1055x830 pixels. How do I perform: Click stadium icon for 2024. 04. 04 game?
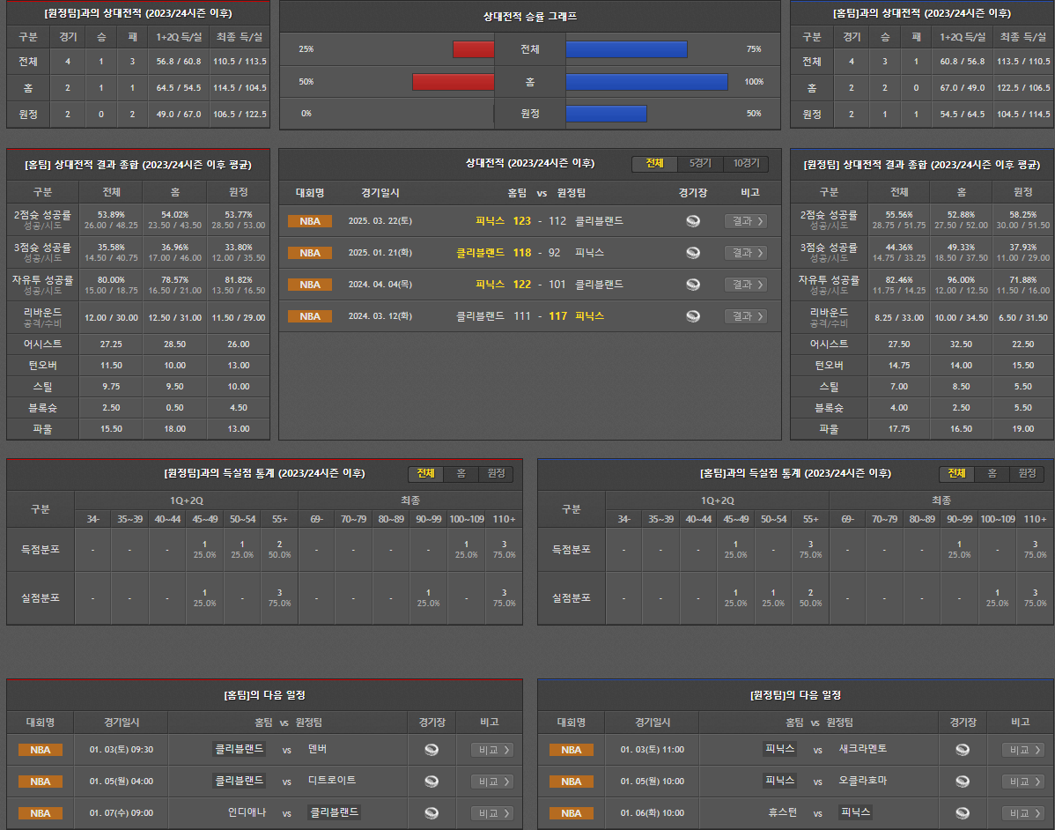693,285
